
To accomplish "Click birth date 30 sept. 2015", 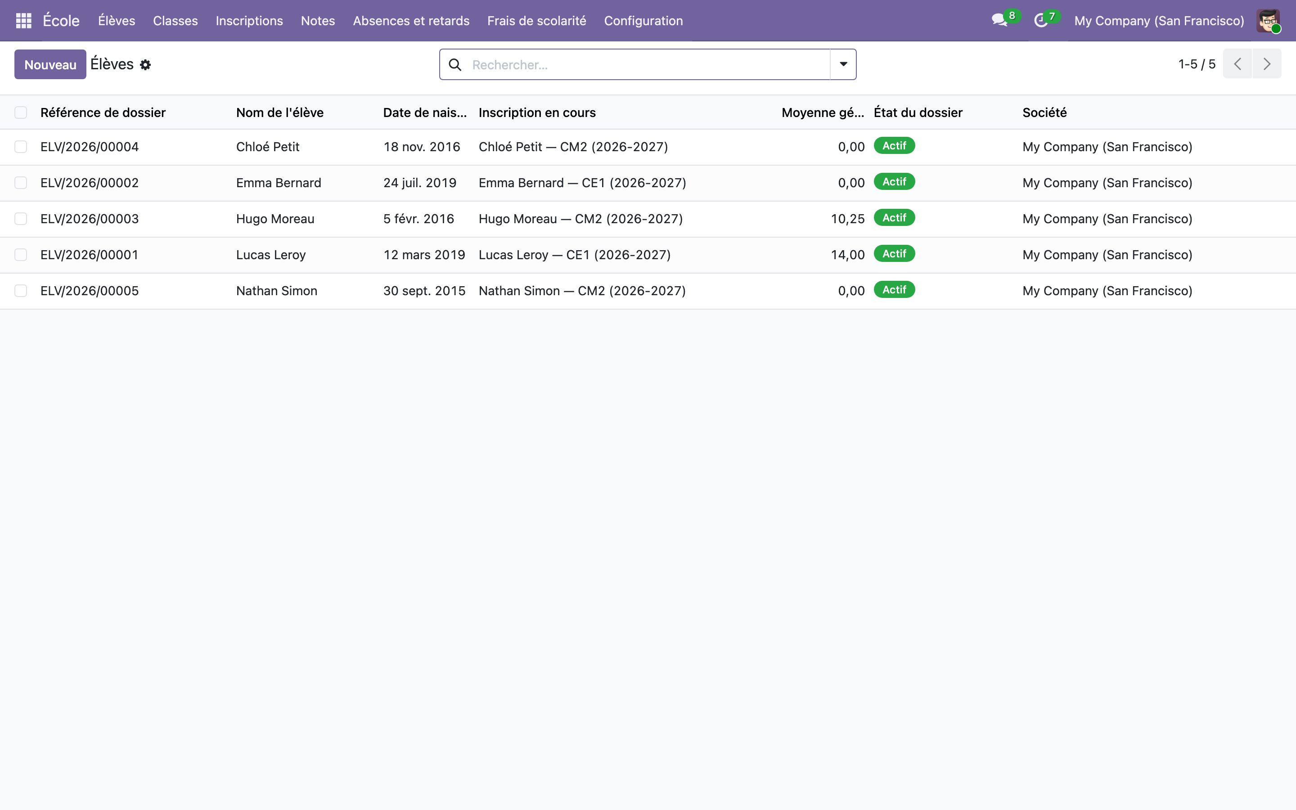I will [x=424, y=290].
